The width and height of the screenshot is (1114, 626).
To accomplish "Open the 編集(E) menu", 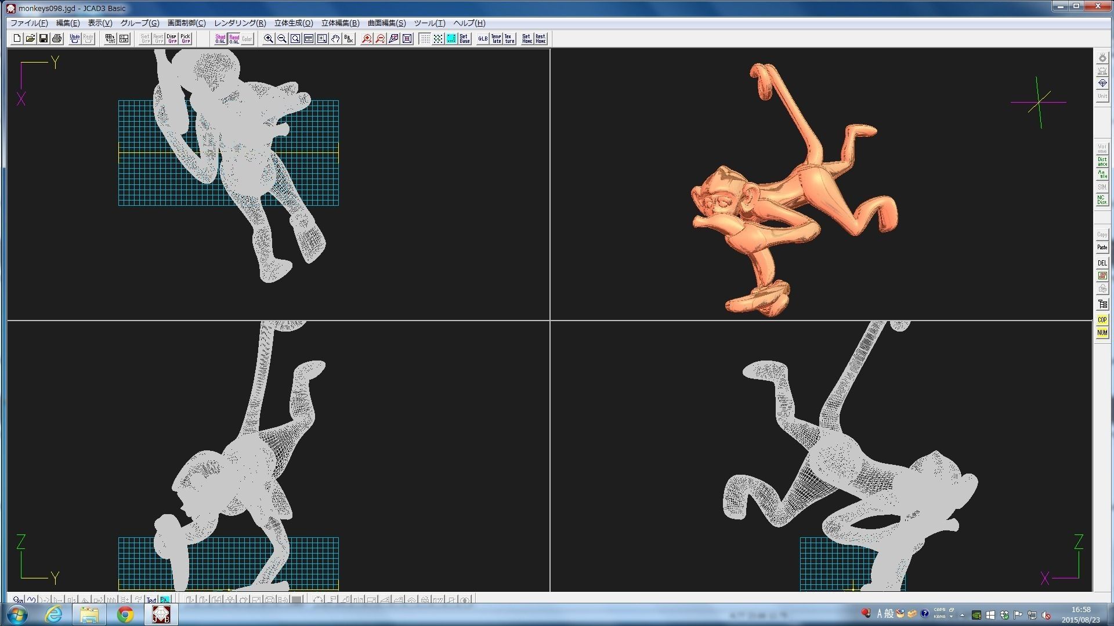I will 68,23.
